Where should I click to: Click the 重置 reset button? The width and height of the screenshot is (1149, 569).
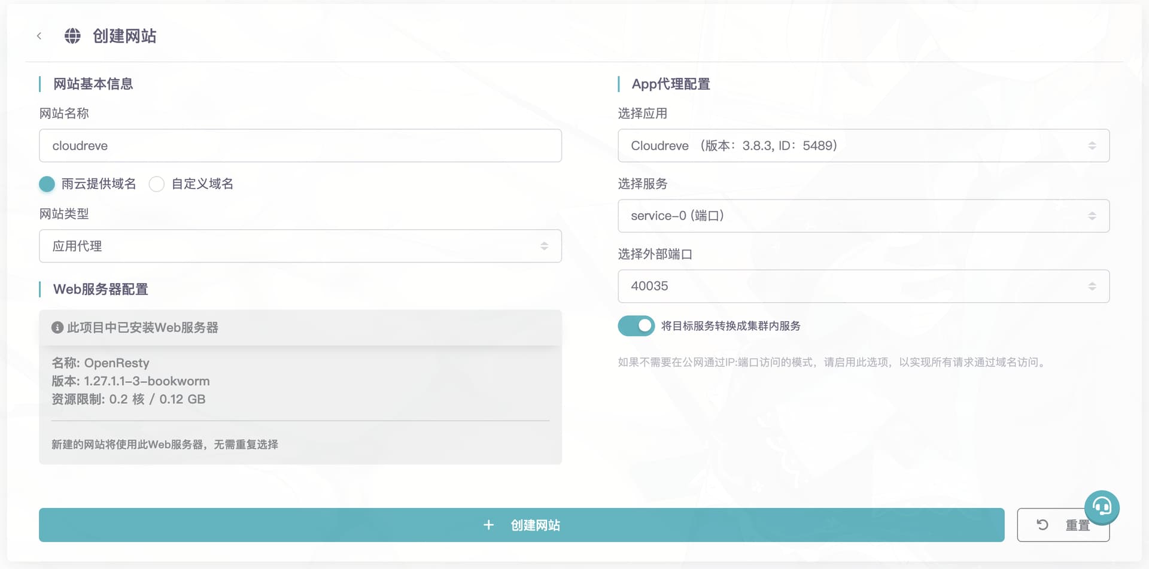point(1063,525)
